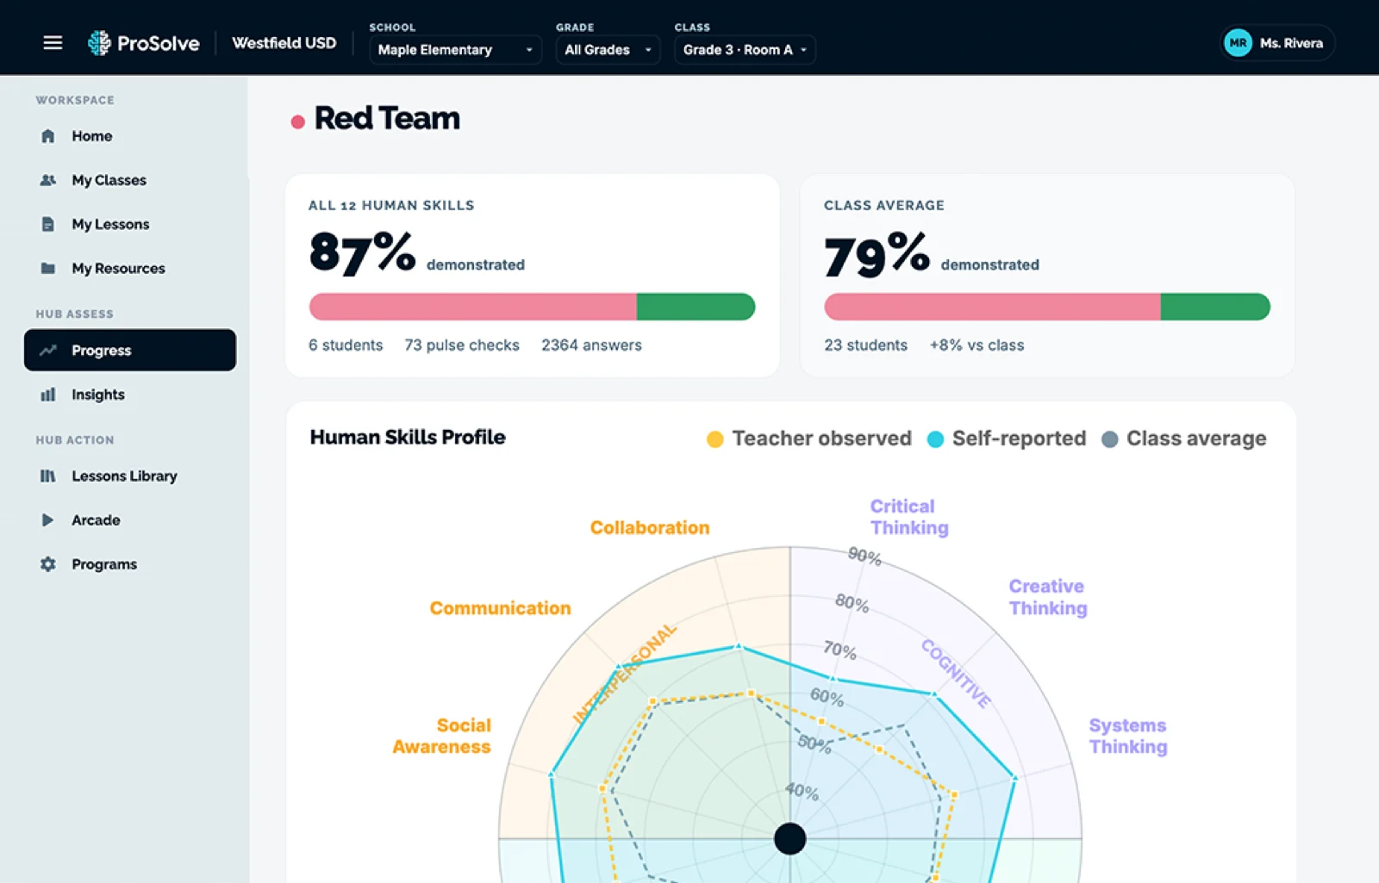The image size is (1379, 883).
Task: Click the INTERPERSONAL sector label
Action: click(x=626, y=674)
